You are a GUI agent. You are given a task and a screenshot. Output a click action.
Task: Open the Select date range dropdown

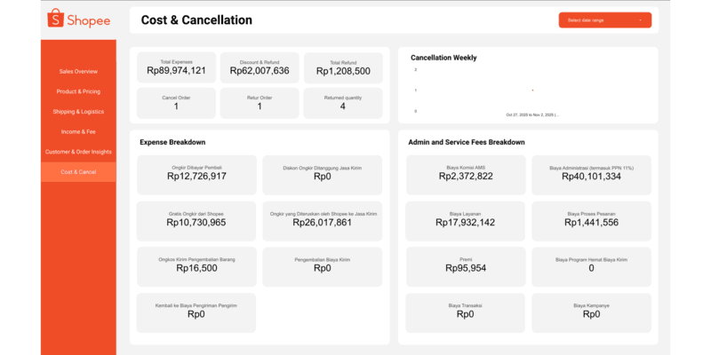[604, 20]
